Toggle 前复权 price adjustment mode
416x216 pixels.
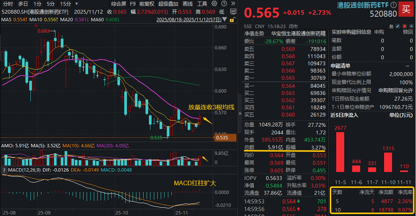(147, 4)
